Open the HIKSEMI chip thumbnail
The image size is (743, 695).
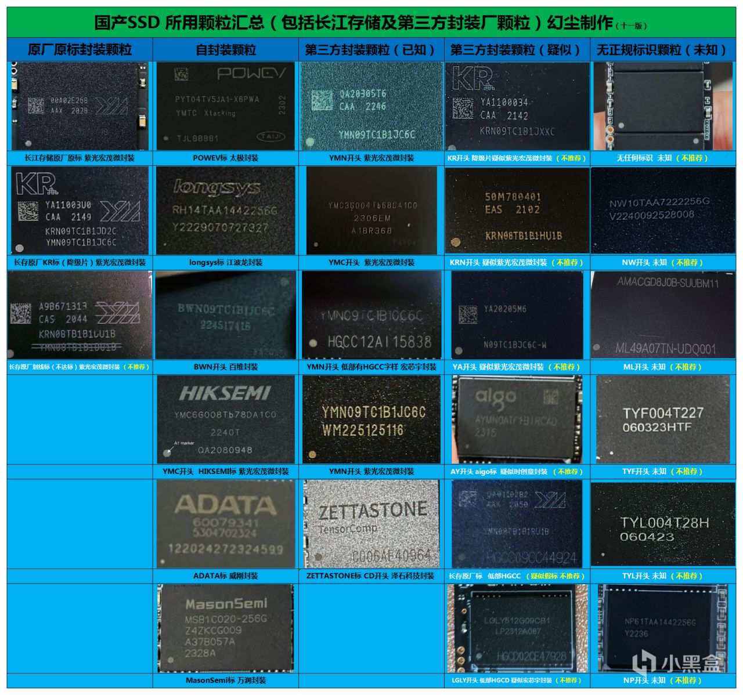point(226,419)
